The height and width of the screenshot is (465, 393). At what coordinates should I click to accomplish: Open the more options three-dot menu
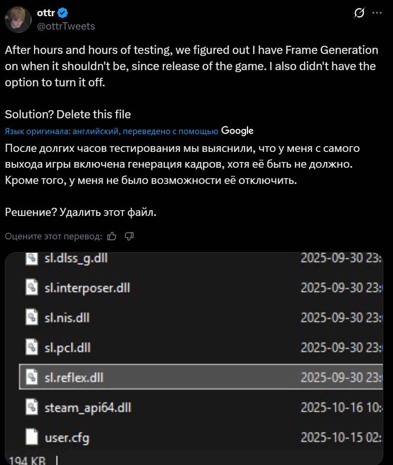pos(377,13)
